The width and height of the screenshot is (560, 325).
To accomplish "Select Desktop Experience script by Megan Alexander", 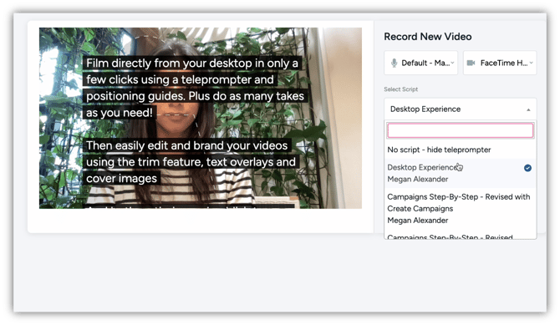I will tap(461, 173).
